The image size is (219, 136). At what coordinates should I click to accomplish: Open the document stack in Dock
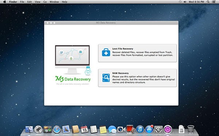181,129
